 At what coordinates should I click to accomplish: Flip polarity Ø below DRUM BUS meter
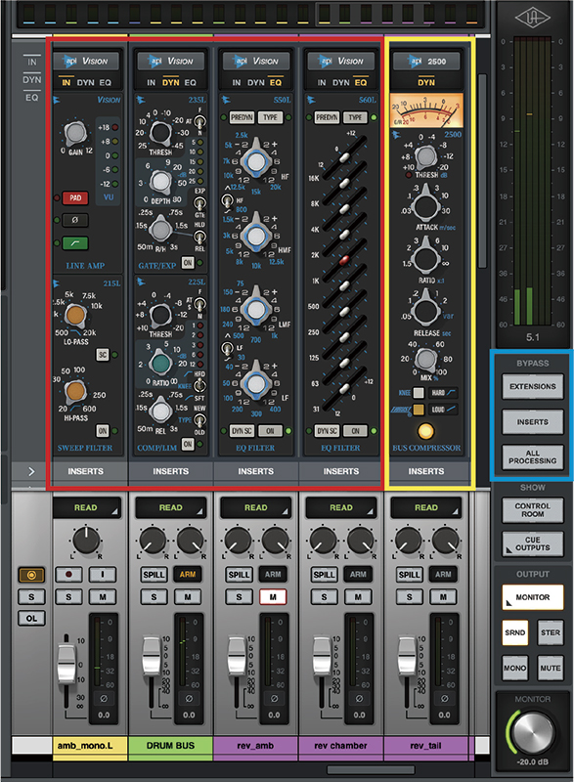(189, 699)
